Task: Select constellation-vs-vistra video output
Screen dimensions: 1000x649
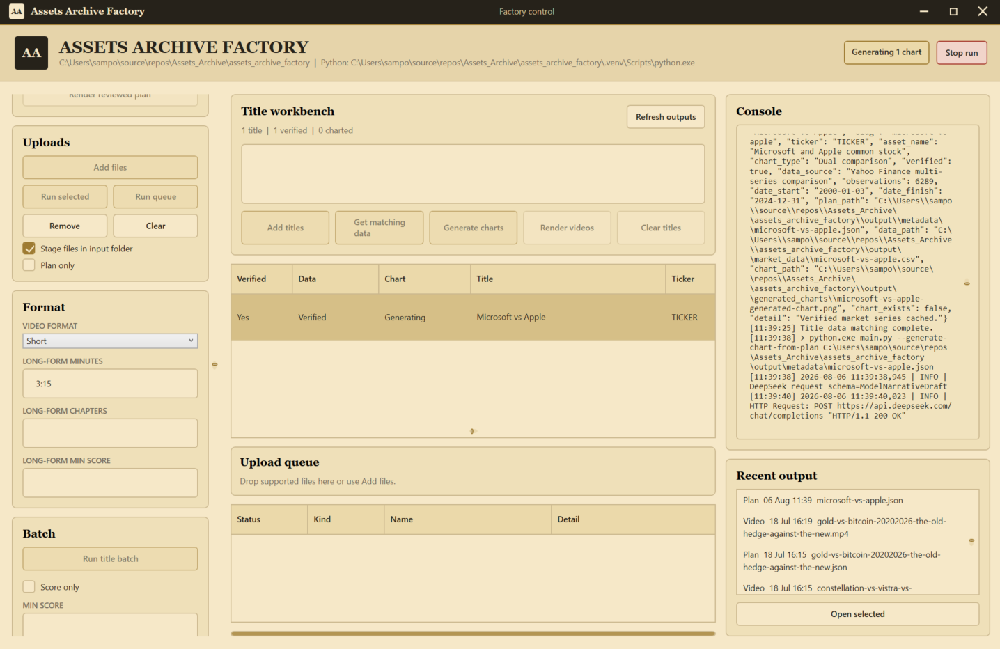Action: point(827,588)
